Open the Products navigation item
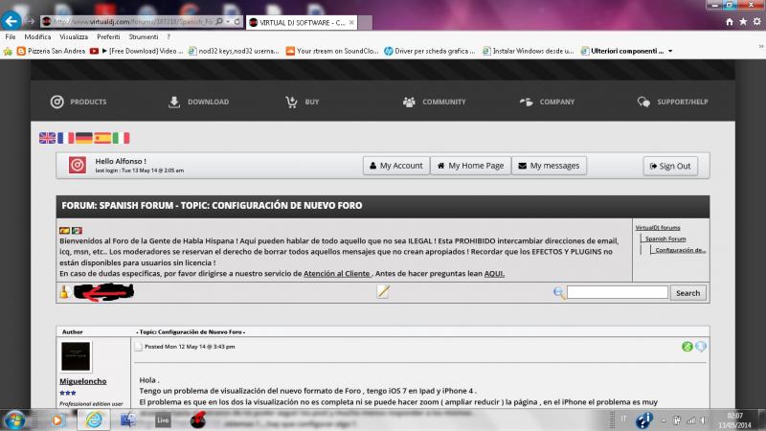Viewport: 766px width, 431px height. pos(79,102)
